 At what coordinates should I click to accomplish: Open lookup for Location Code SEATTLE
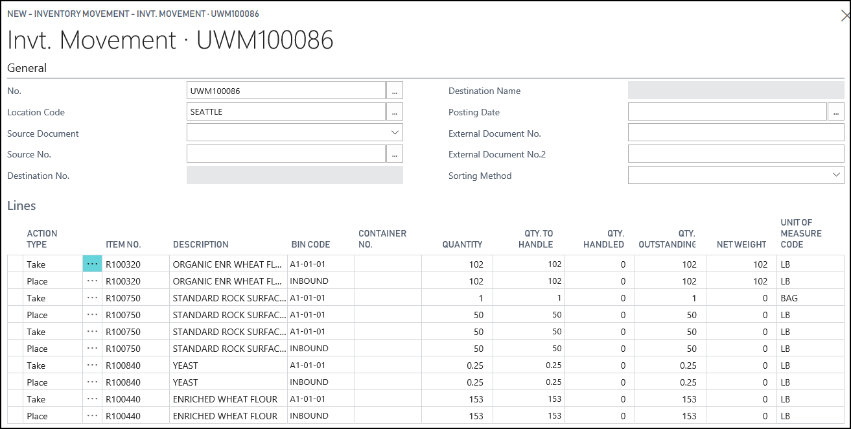(x=394, y=112)
